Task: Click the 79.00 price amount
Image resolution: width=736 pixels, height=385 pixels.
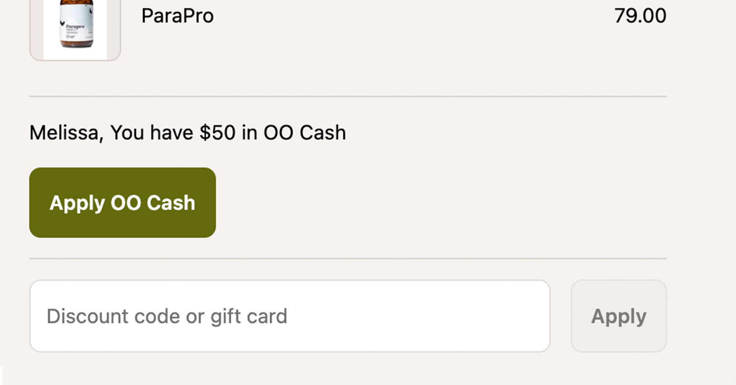Action: coord(640,16)
